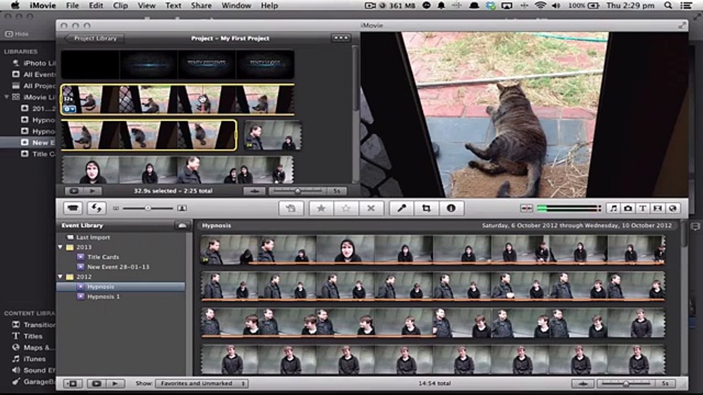The height and width of the screenshot is (395, 703).
Task: Open the Apple menu
Action: click(x=16, y=5)
